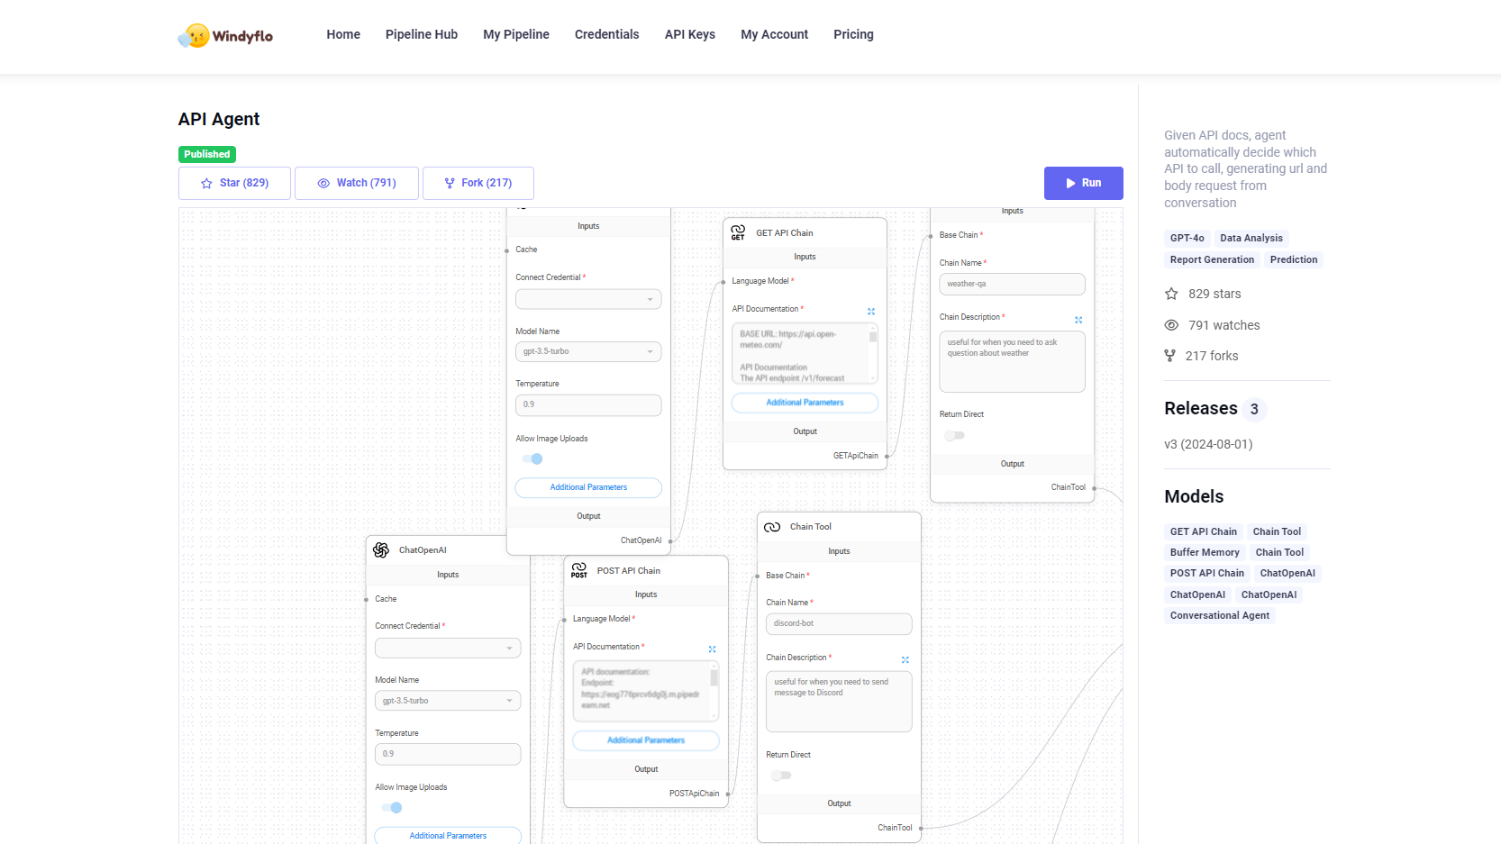This screenshot has width=1501, height=844.
Task: Go to the Home page
Action: (343, 34)
